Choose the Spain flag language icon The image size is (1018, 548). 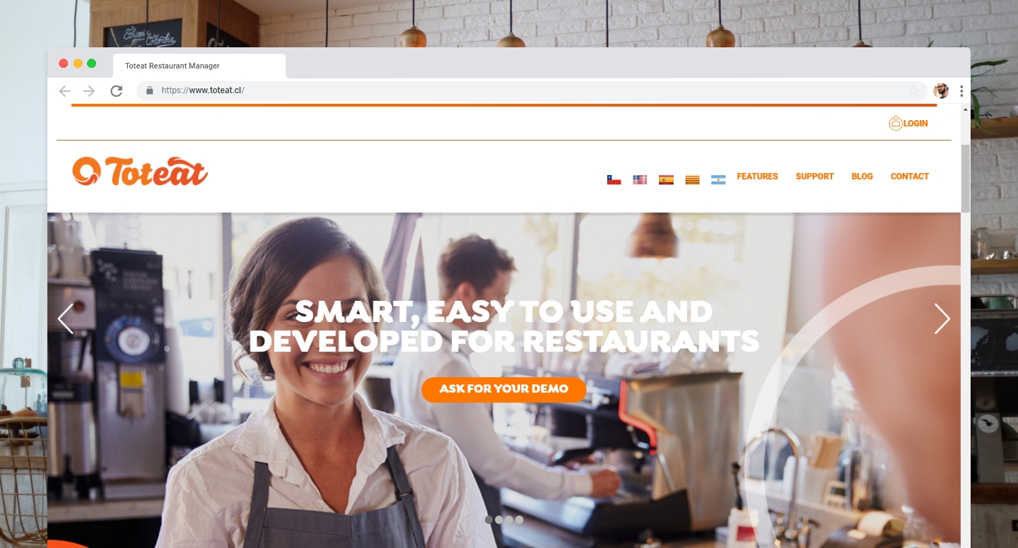click(x=666, y=180)
